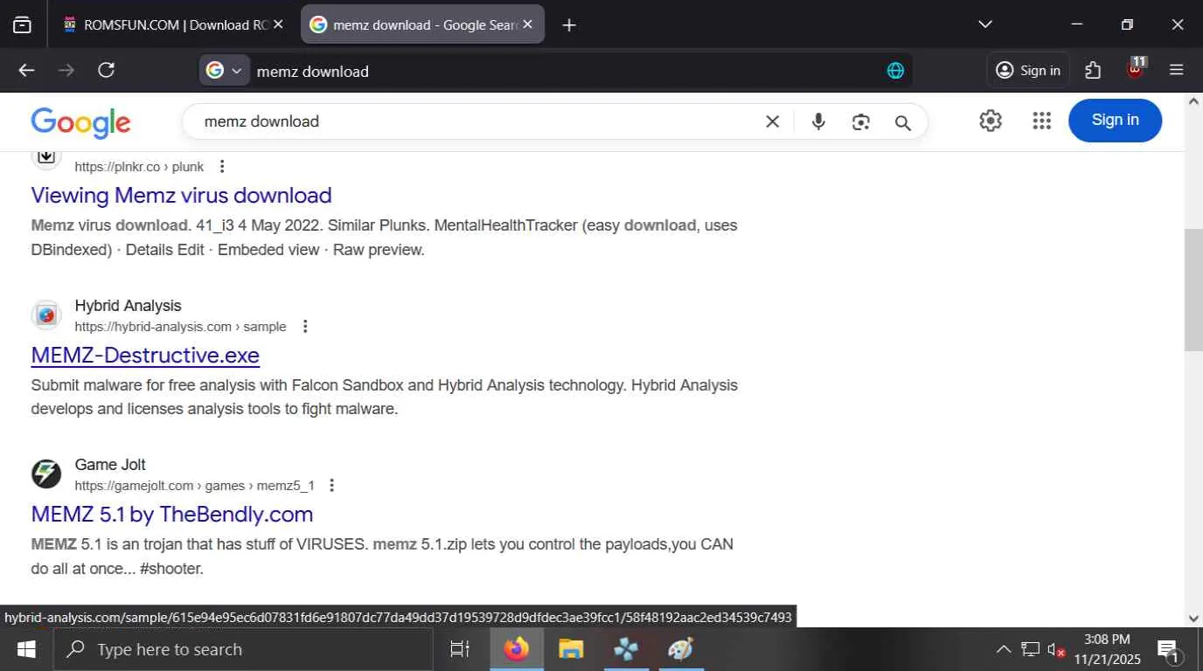Click the Firefox account Sign in button
This screenshot has width=1203, height=671.
1028,71
